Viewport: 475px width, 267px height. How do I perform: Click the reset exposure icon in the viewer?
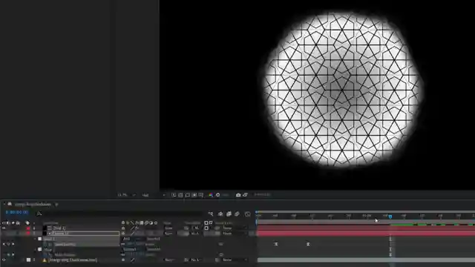tap(217, 195)
